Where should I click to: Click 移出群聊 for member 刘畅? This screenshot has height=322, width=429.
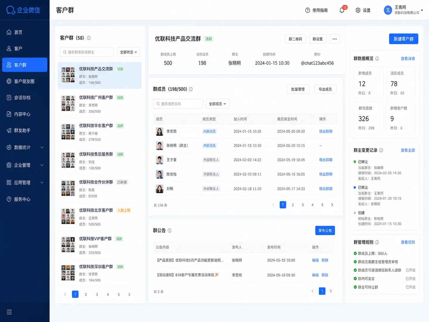click(x=326, y=189)
